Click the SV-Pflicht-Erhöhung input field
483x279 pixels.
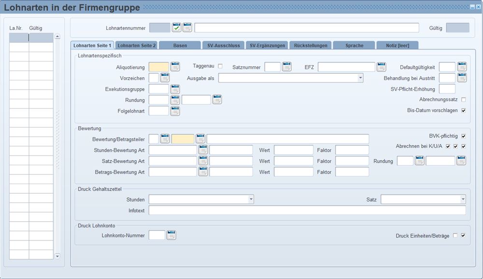click(x=447, y=89)
